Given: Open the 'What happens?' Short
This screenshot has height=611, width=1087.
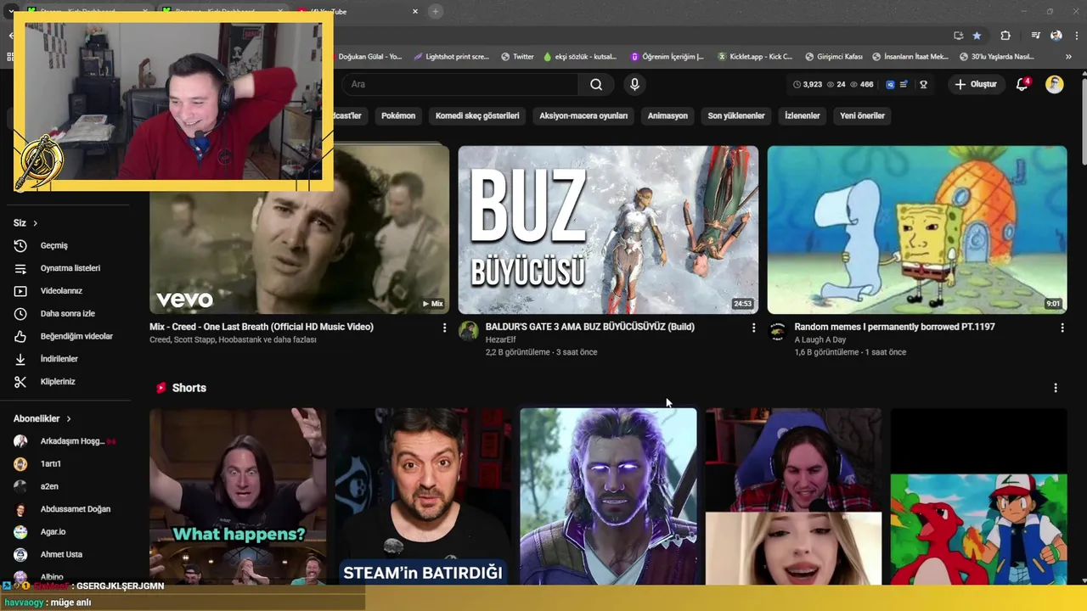Looking at the screenshot, I should tap(238, 496).
